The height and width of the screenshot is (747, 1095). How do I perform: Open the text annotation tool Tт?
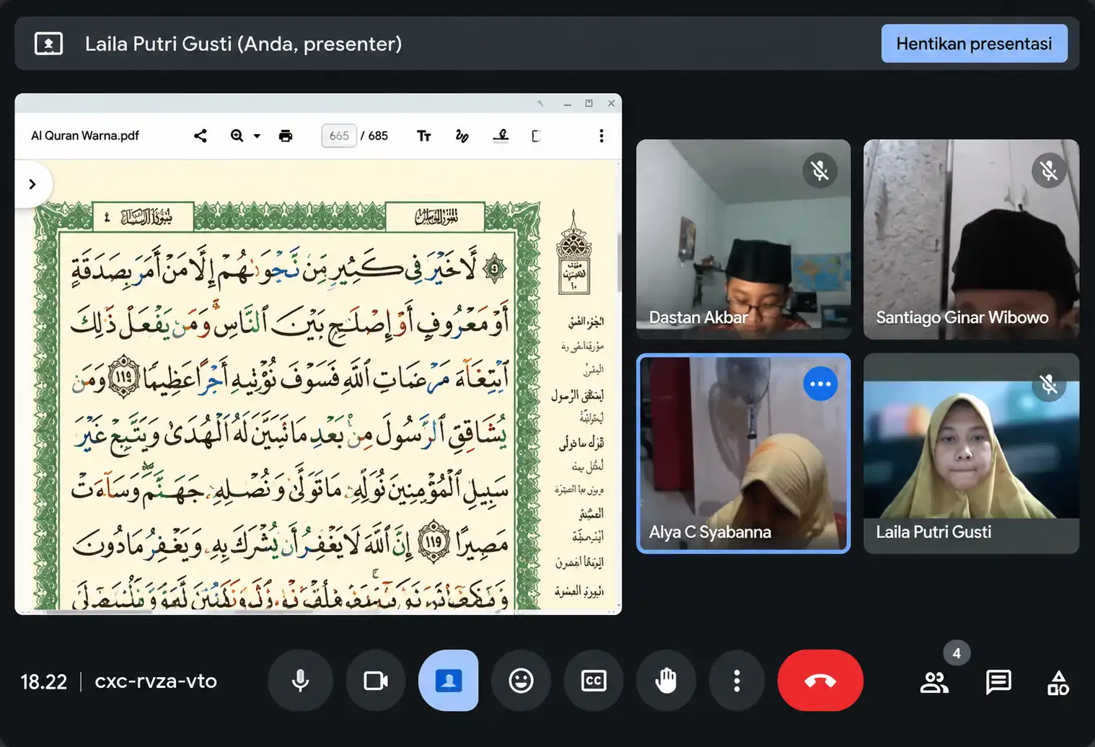[x=424, y=136]
